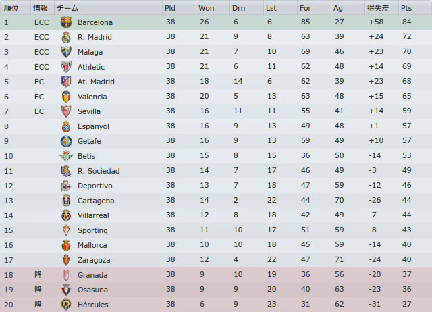Viewport: 432px width, 312px height.
Task: Select the Málaga team badge
Action: [66, 52]
